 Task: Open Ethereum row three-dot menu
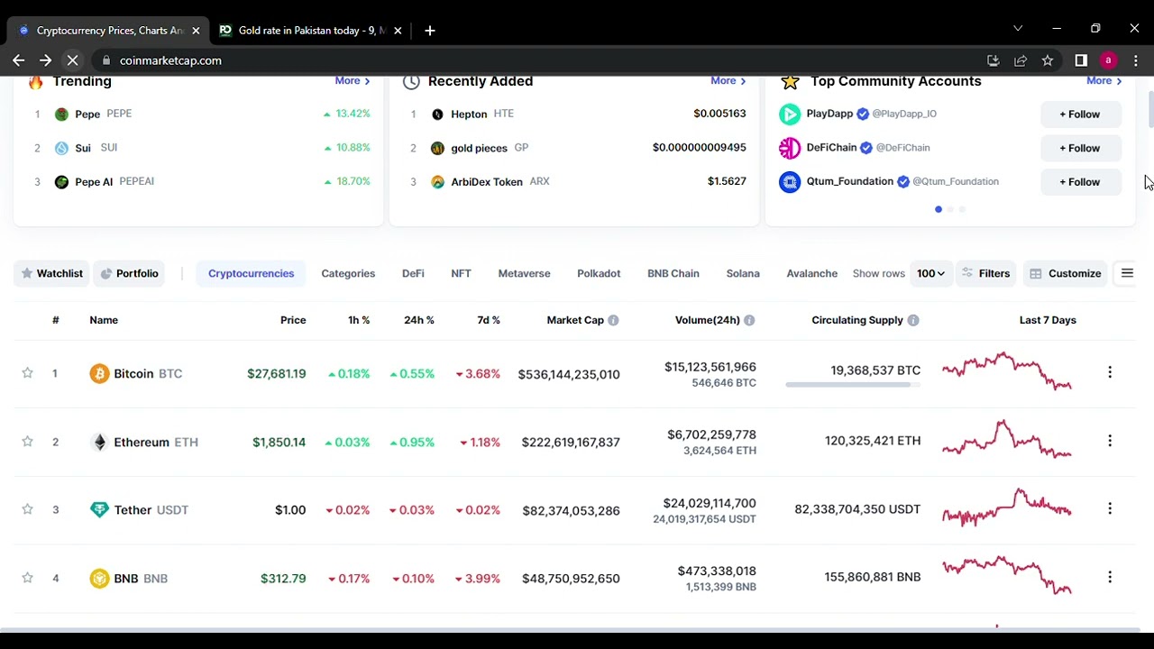pyautogui.click(x=1110, y=441)
